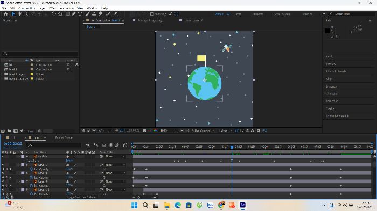Toggle visibility of the layer numbered 4
The height and width of the screenshot is (211, 377).
3,157
